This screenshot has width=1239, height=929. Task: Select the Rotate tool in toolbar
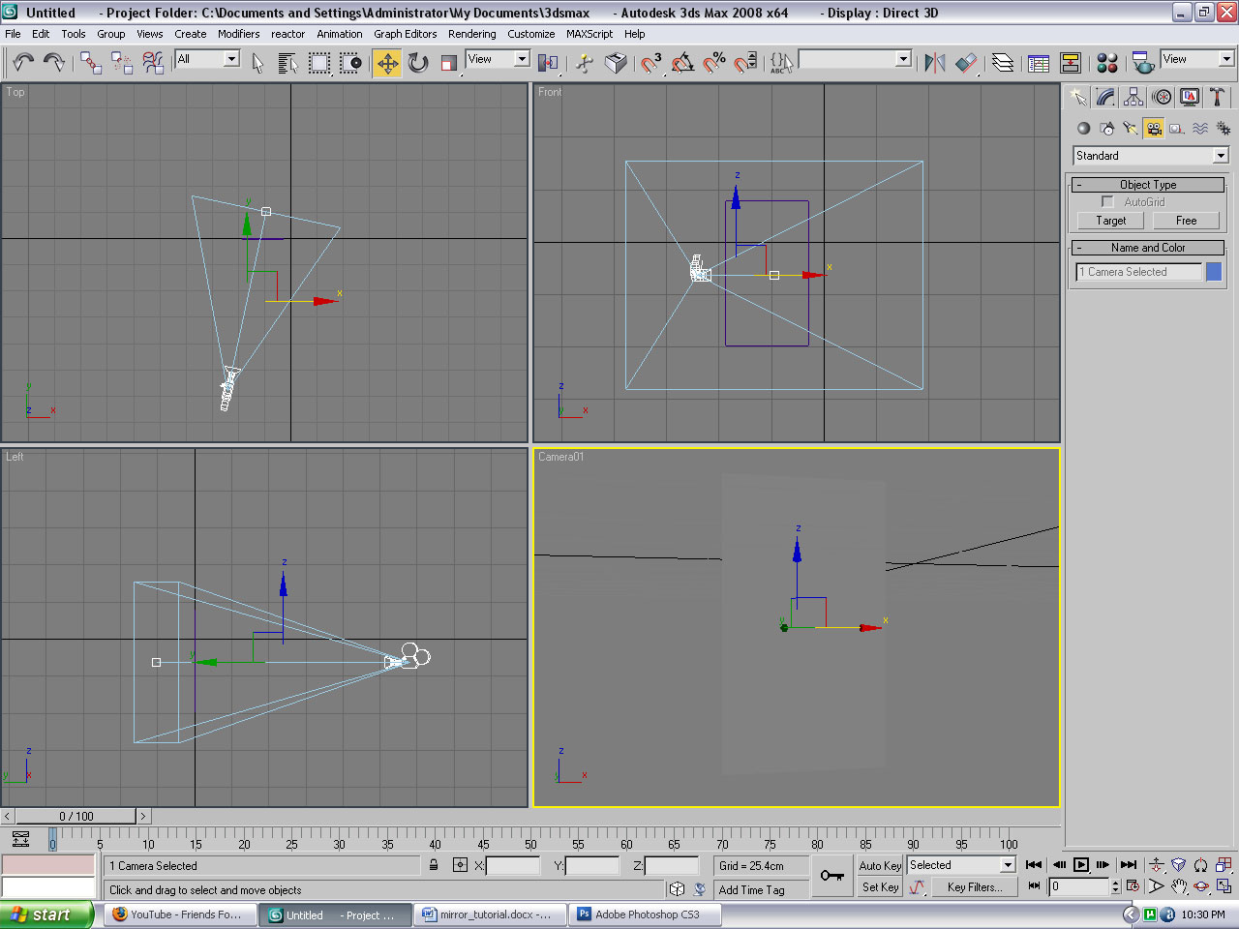pyautogui.click(x=418, y=63)
